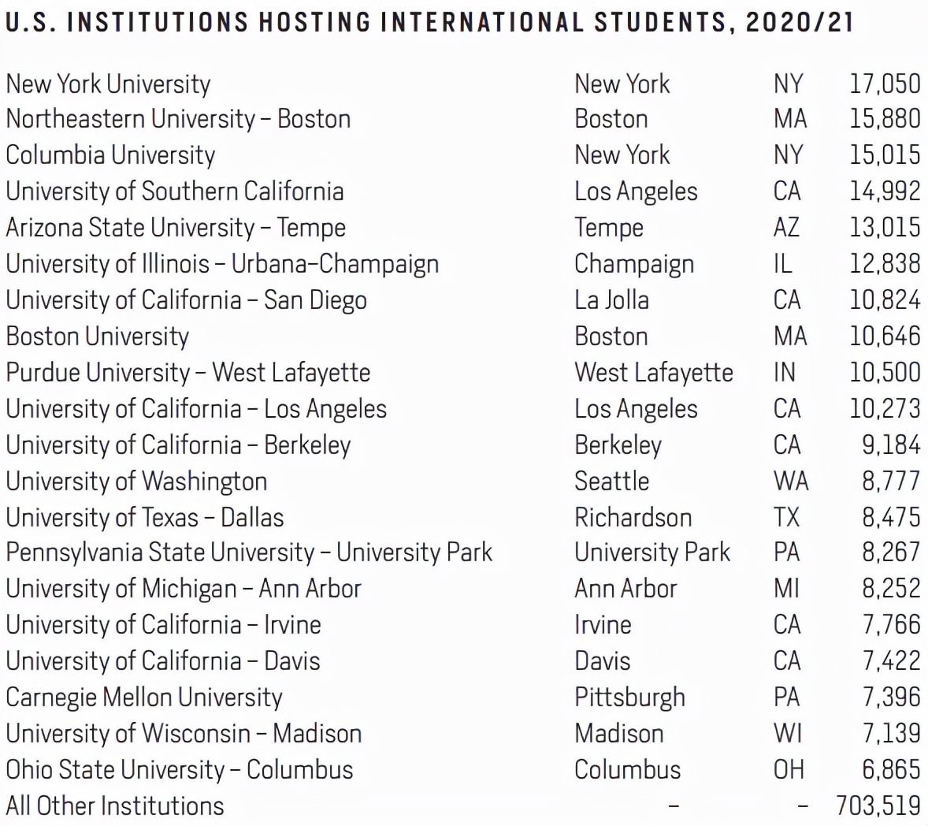This screenshot has width=928, height=826.
Task: Click the La Jolla city cell
Action: point(611,300)
